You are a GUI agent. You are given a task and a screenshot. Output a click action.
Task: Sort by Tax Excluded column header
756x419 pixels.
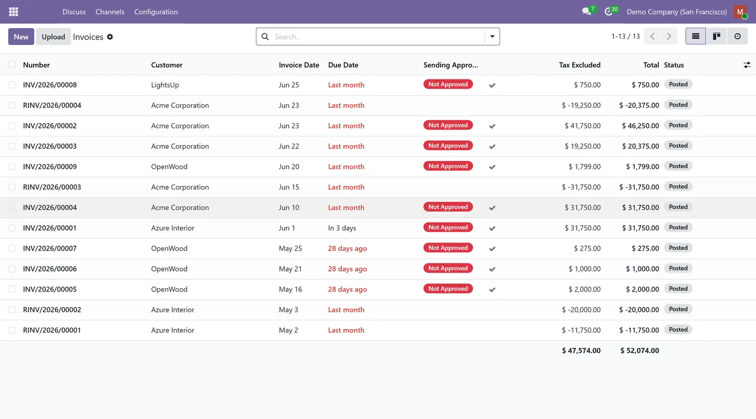click(579, 65)
